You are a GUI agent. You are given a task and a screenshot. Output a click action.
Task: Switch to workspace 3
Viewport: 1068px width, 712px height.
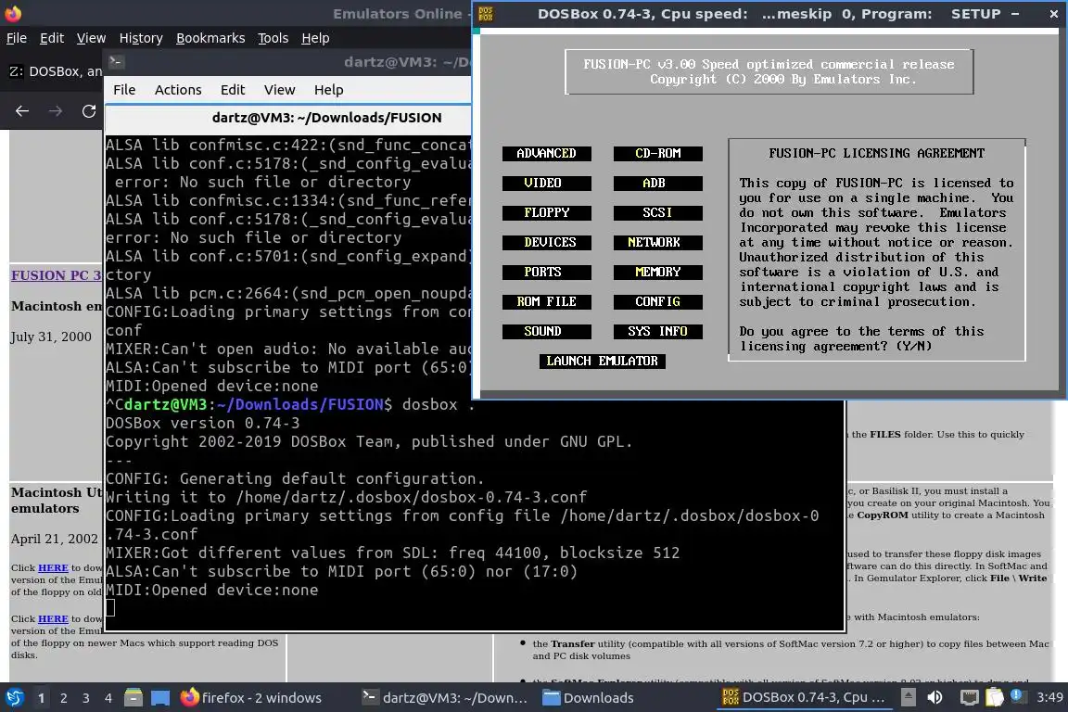coord(86,698)
